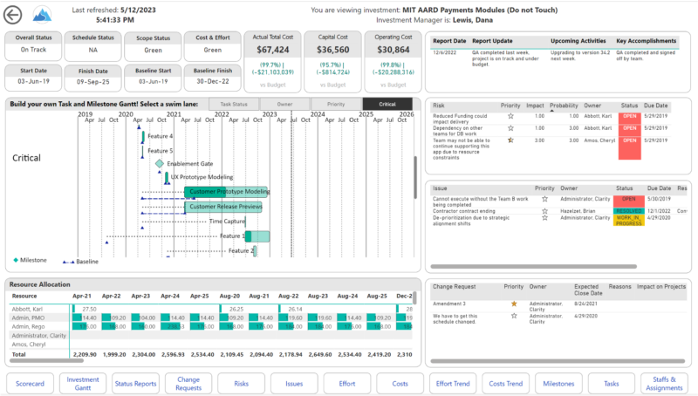Click priority star for Reduced Funding risk
Screen dimensions: 698x396
click(x=510, y=116)
